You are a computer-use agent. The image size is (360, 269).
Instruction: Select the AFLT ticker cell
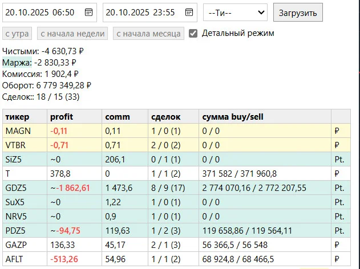point(25,259)
